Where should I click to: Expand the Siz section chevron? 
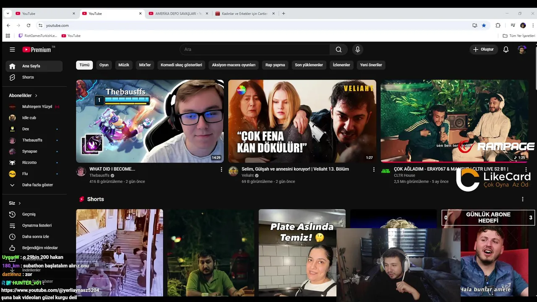[x=19, y=203]
